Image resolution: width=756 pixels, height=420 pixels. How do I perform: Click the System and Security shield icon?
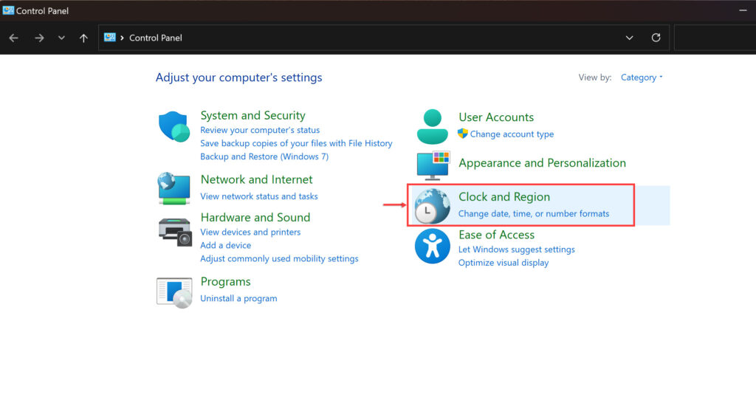tap(174, 127)
